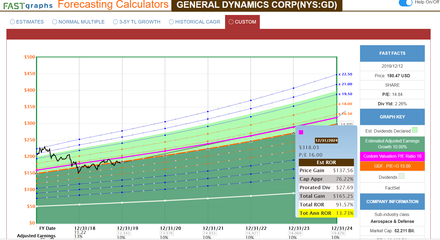Click the triangle marker at 12/31/22 on orange line
The height and width of the screenshot is (240, 440).
[251, 141]
